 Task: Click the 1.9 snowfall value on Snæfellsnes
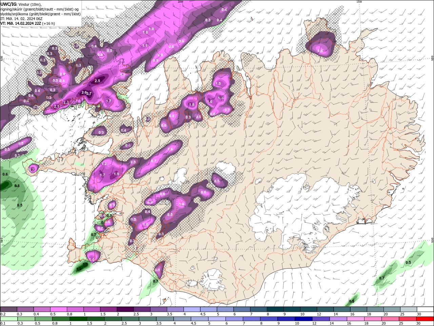[x=116, y=174]
